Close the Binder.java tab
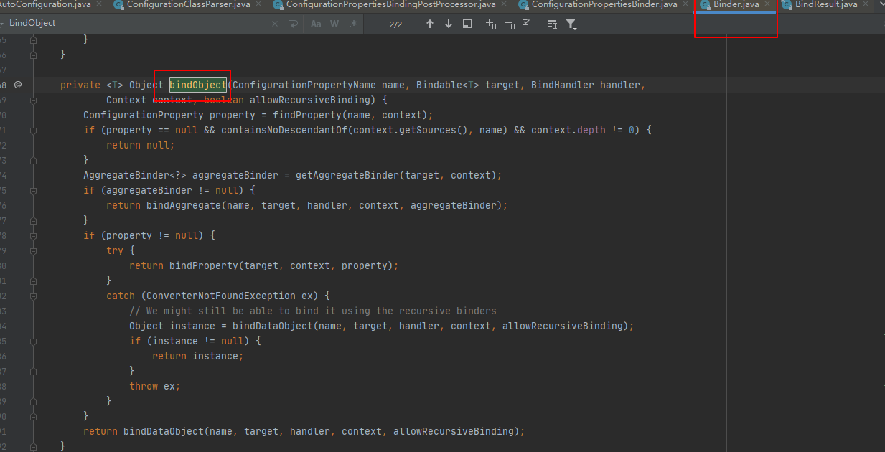The image size is (885, 452). (768, 4)
